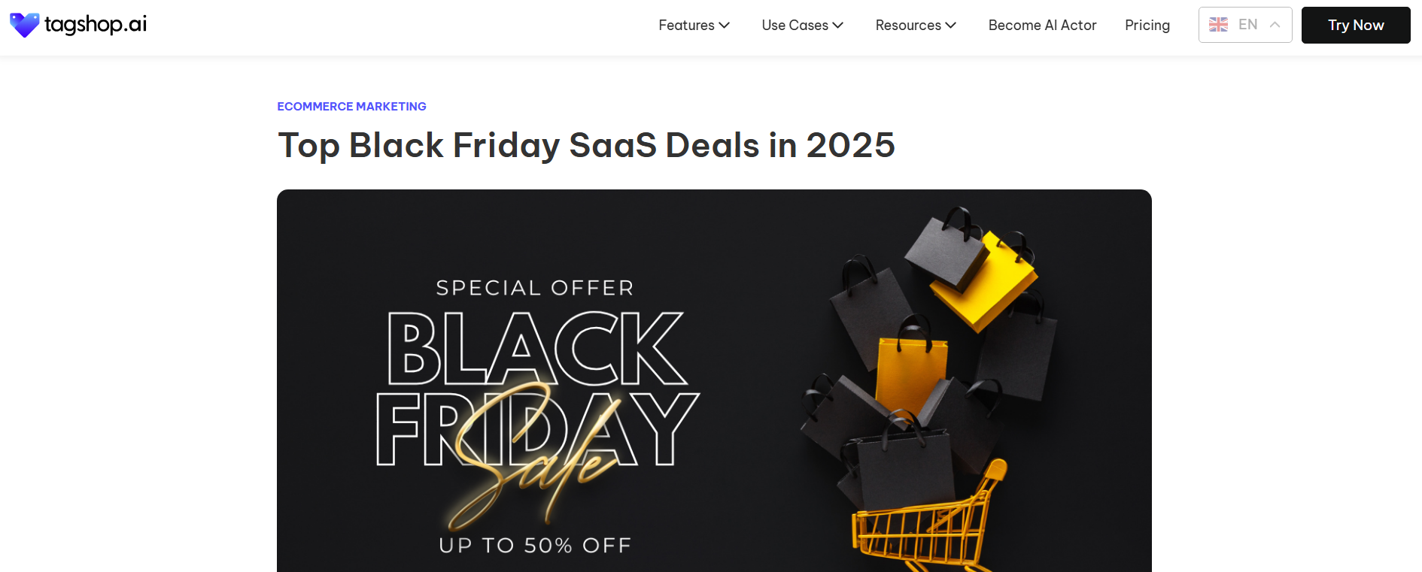
Task: Open the Pricing page
Action: click(x=1147, y=26)
